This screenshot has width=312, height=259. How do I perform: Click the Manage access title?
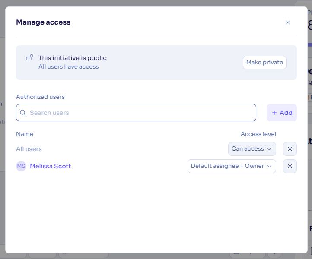coord(43,22)
